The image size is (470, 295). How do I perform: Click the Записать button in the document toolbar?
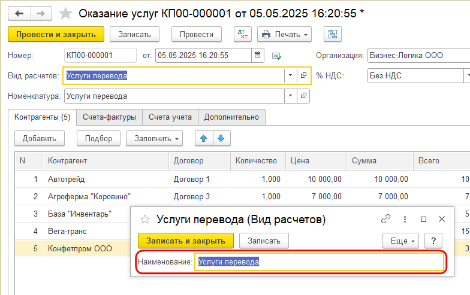[134, 35]
